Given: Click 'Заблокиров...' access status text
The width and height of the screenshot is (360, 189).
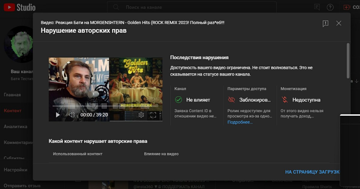Looking at the screenshot, I should tap(255, 100).
